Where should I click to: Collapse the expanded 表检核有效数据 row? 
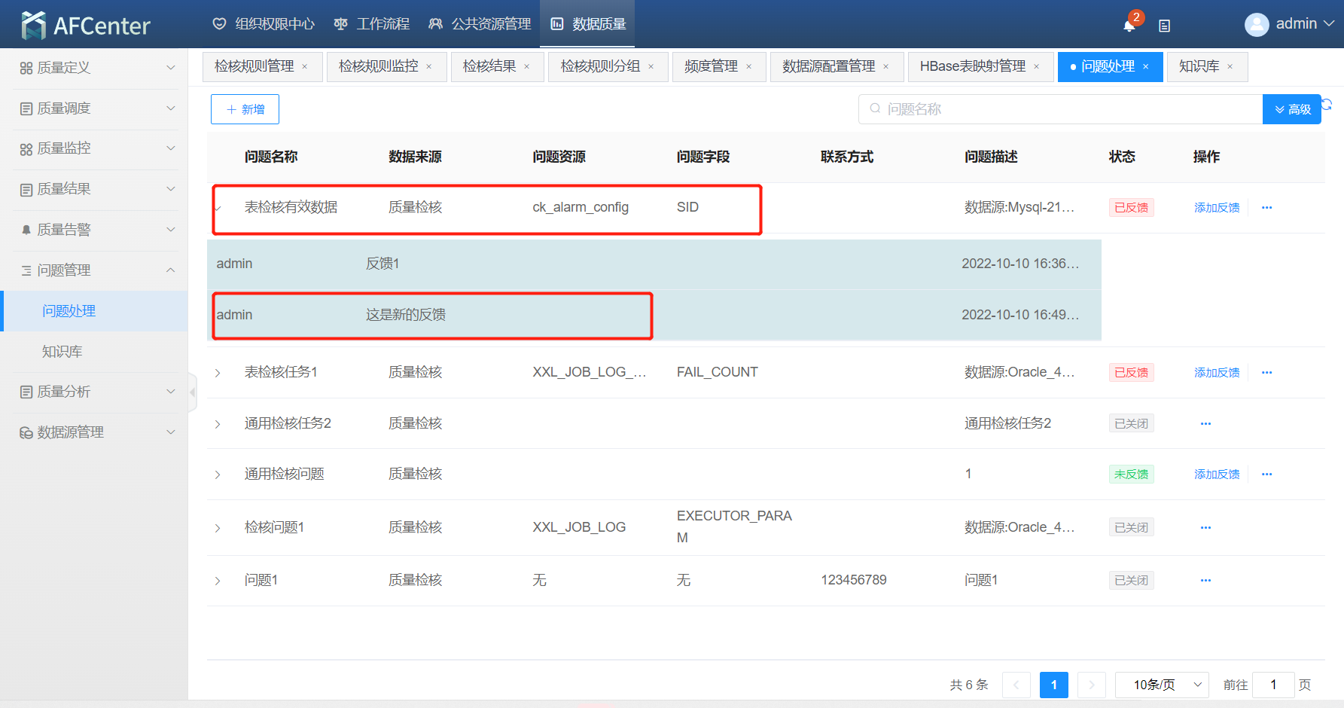click(x=218, y=208)
